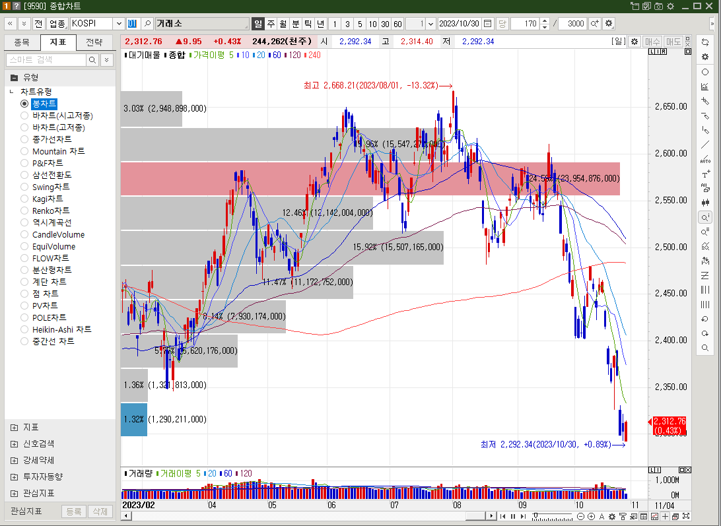Click the 등록 button

click(x=73, y=511)
